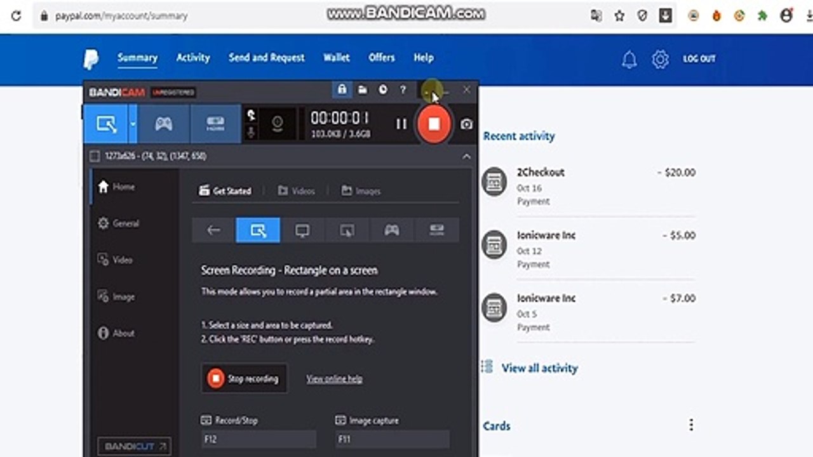Click the Stop recording button
This screenshot has width=813, height=457.
[x=244, y=378]
